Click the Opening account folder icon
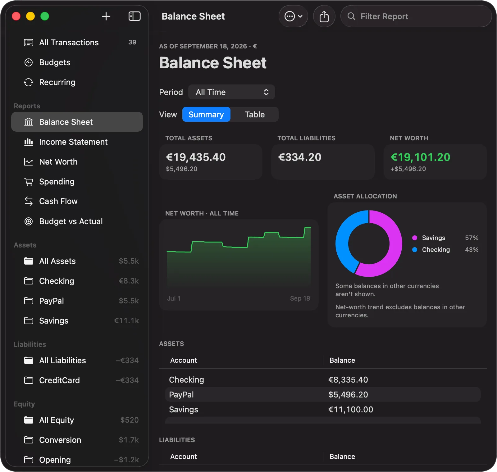This screenshot has height=472, width=497. (29, 460)
